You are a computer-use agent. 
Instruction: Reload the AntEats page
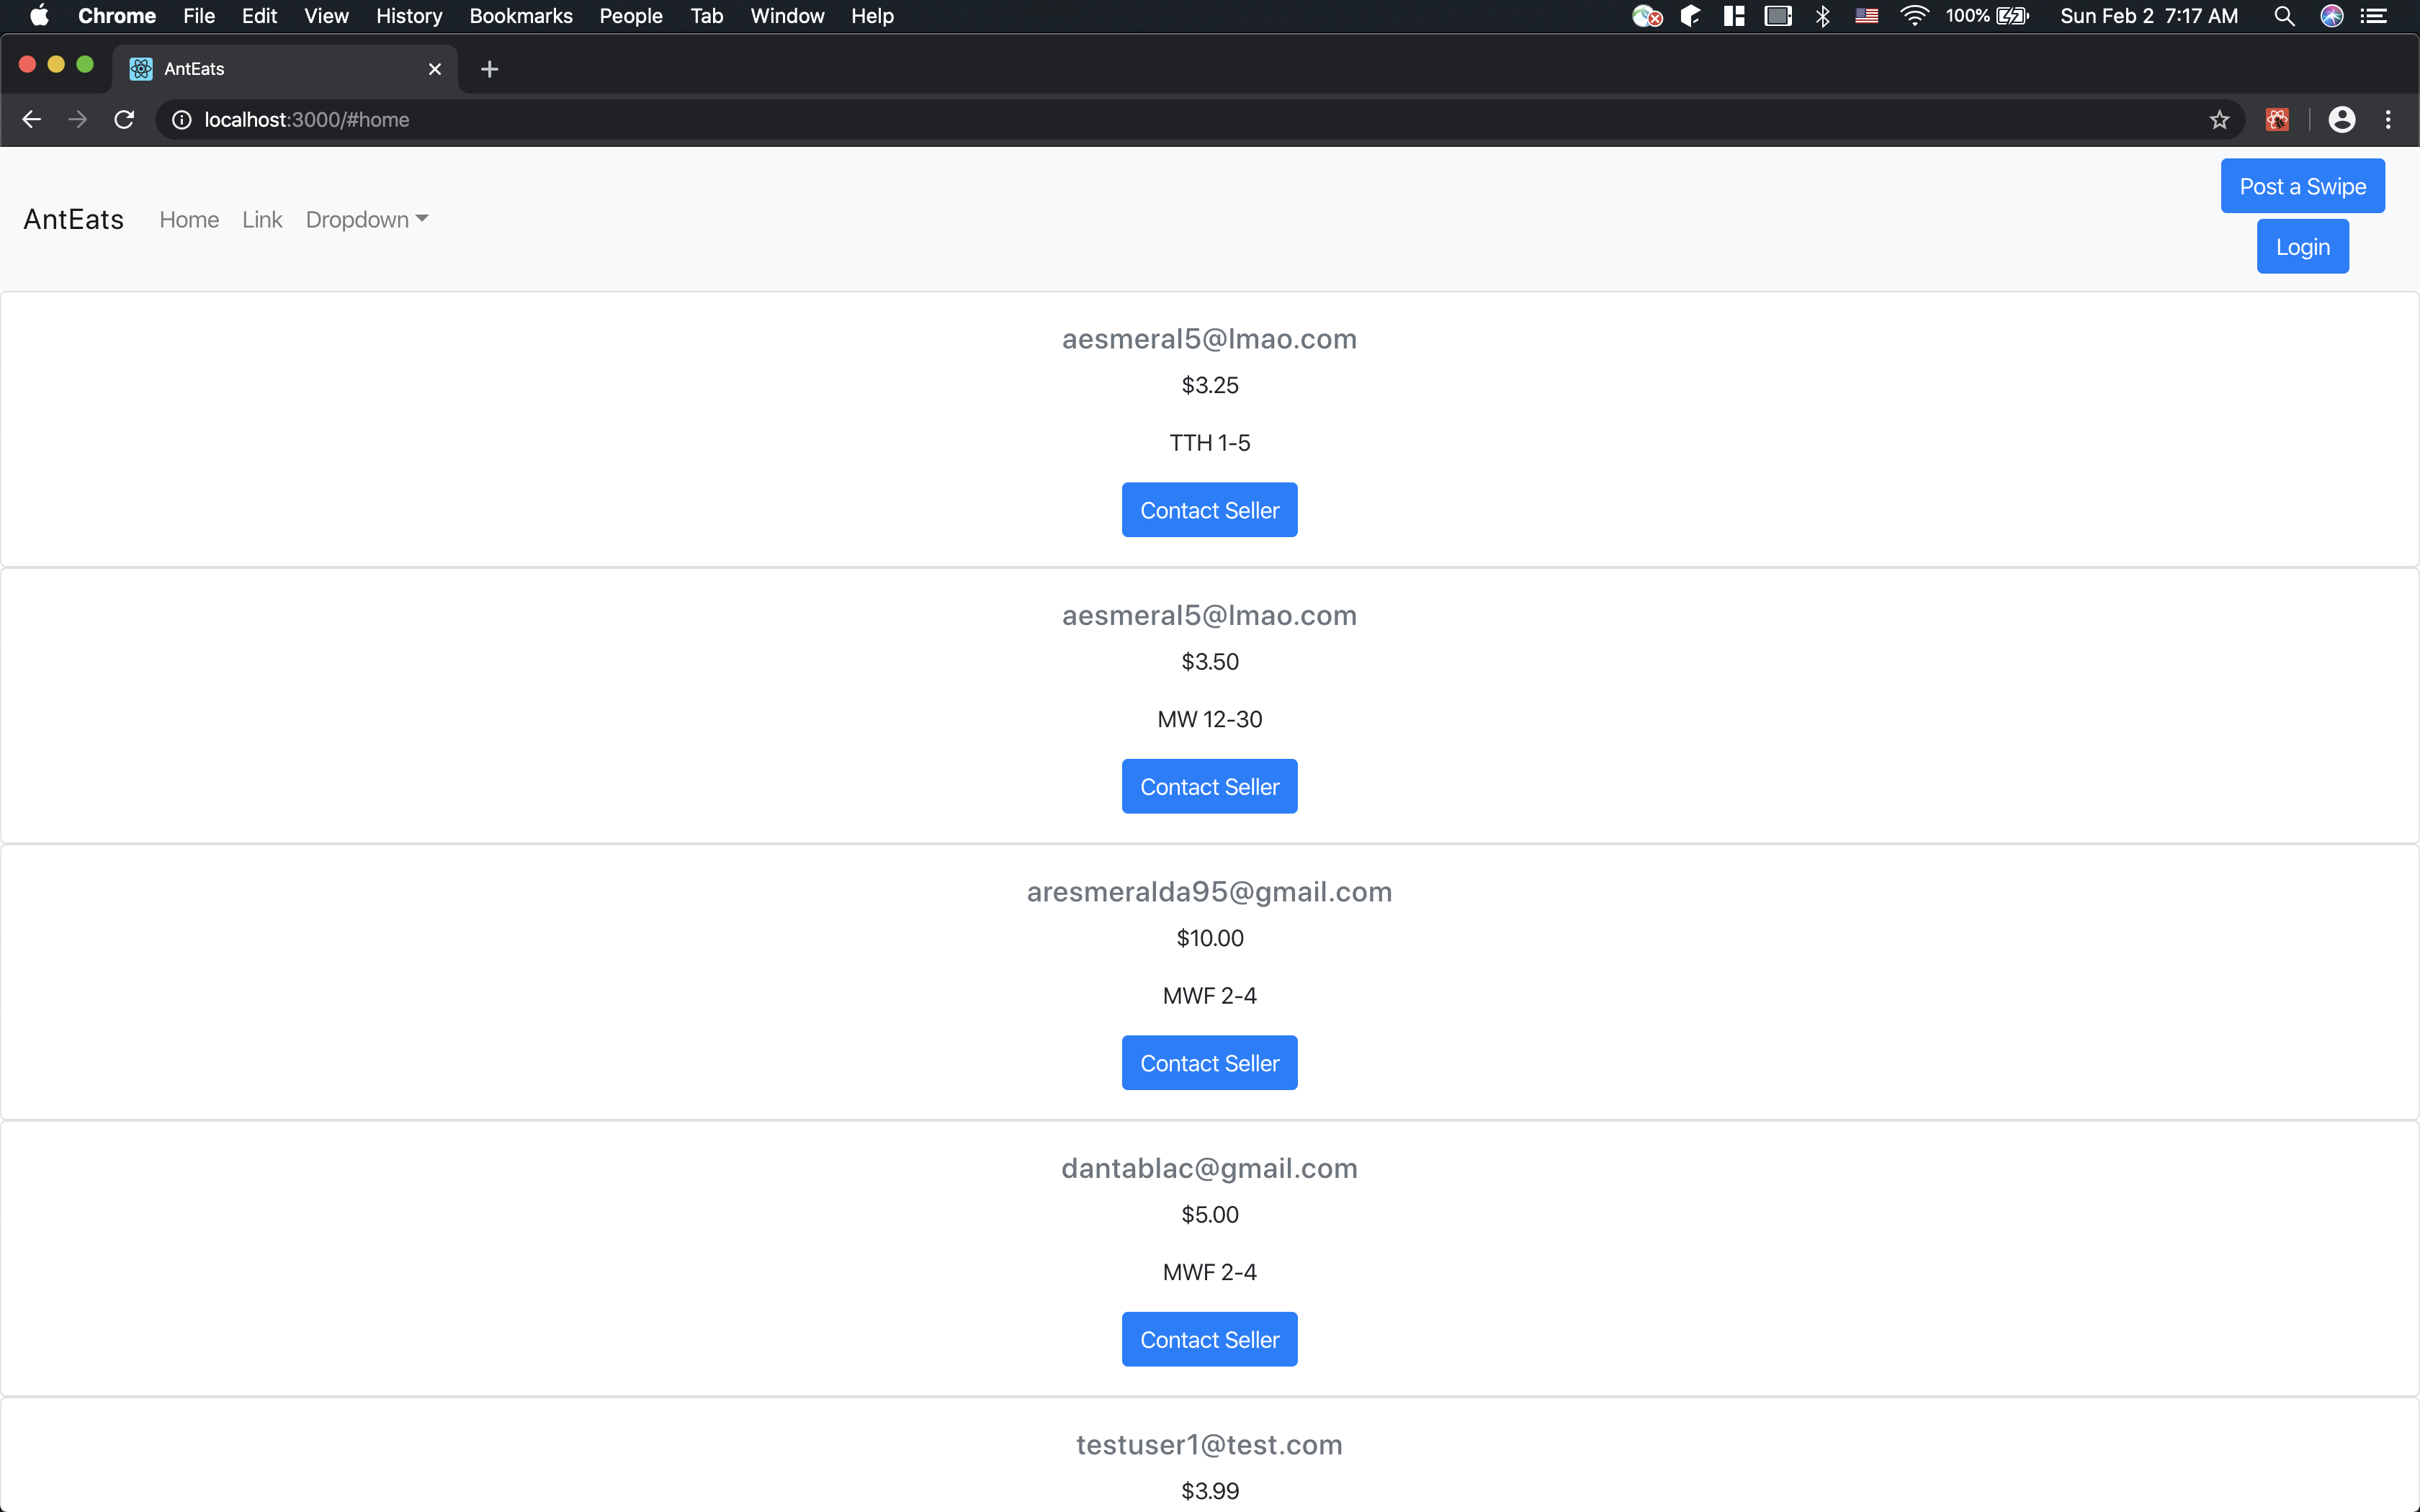click(x=124, y=120)
